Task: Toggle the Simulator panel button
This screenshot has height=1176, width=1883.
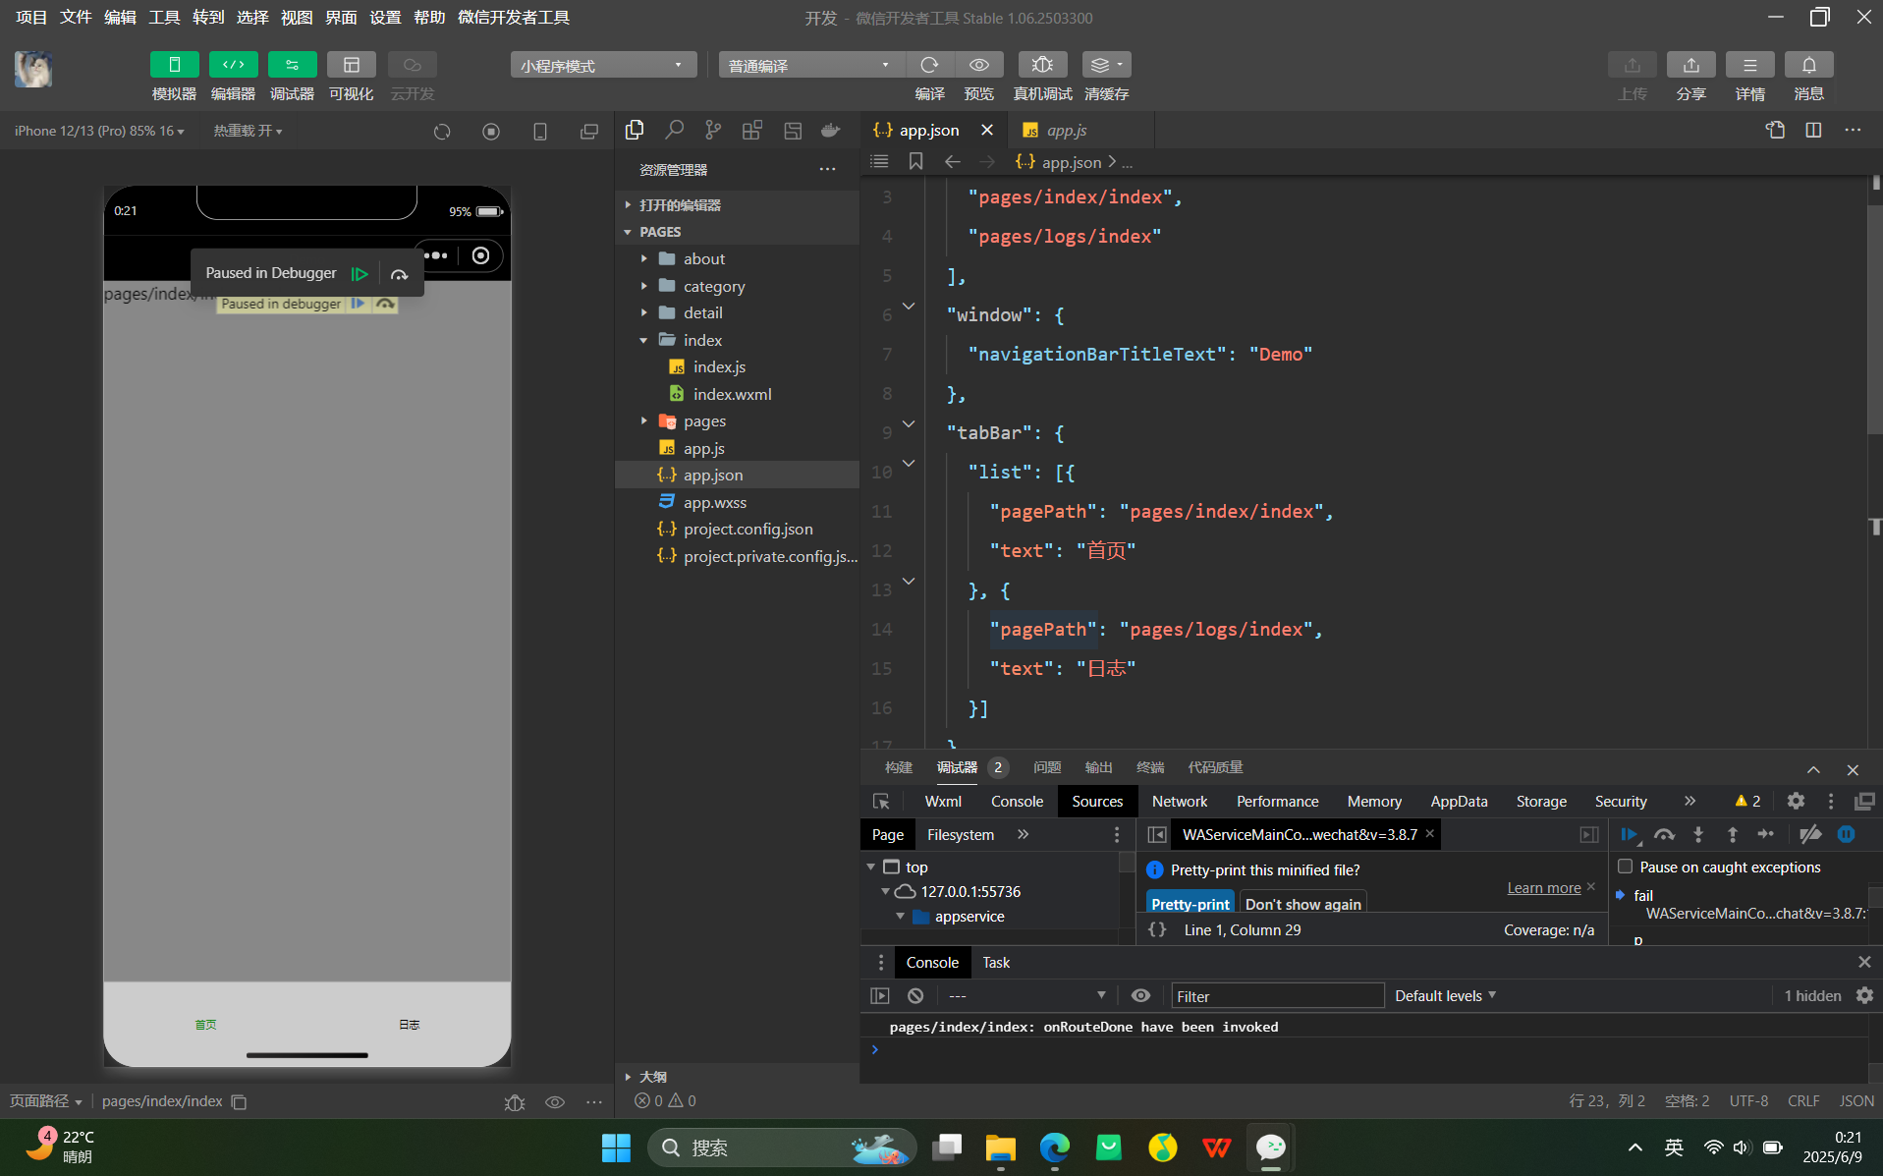Action: (174, 65)
